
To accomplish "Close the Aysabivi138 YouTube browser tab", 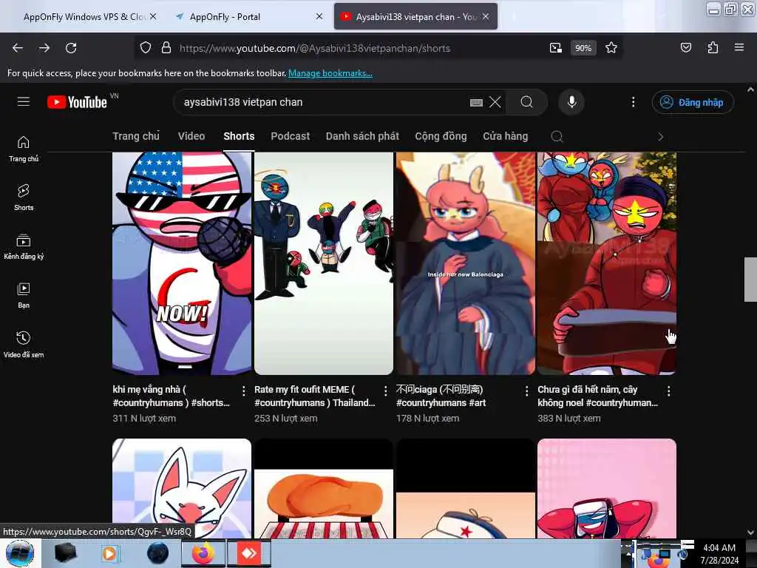I will (486, 16).
